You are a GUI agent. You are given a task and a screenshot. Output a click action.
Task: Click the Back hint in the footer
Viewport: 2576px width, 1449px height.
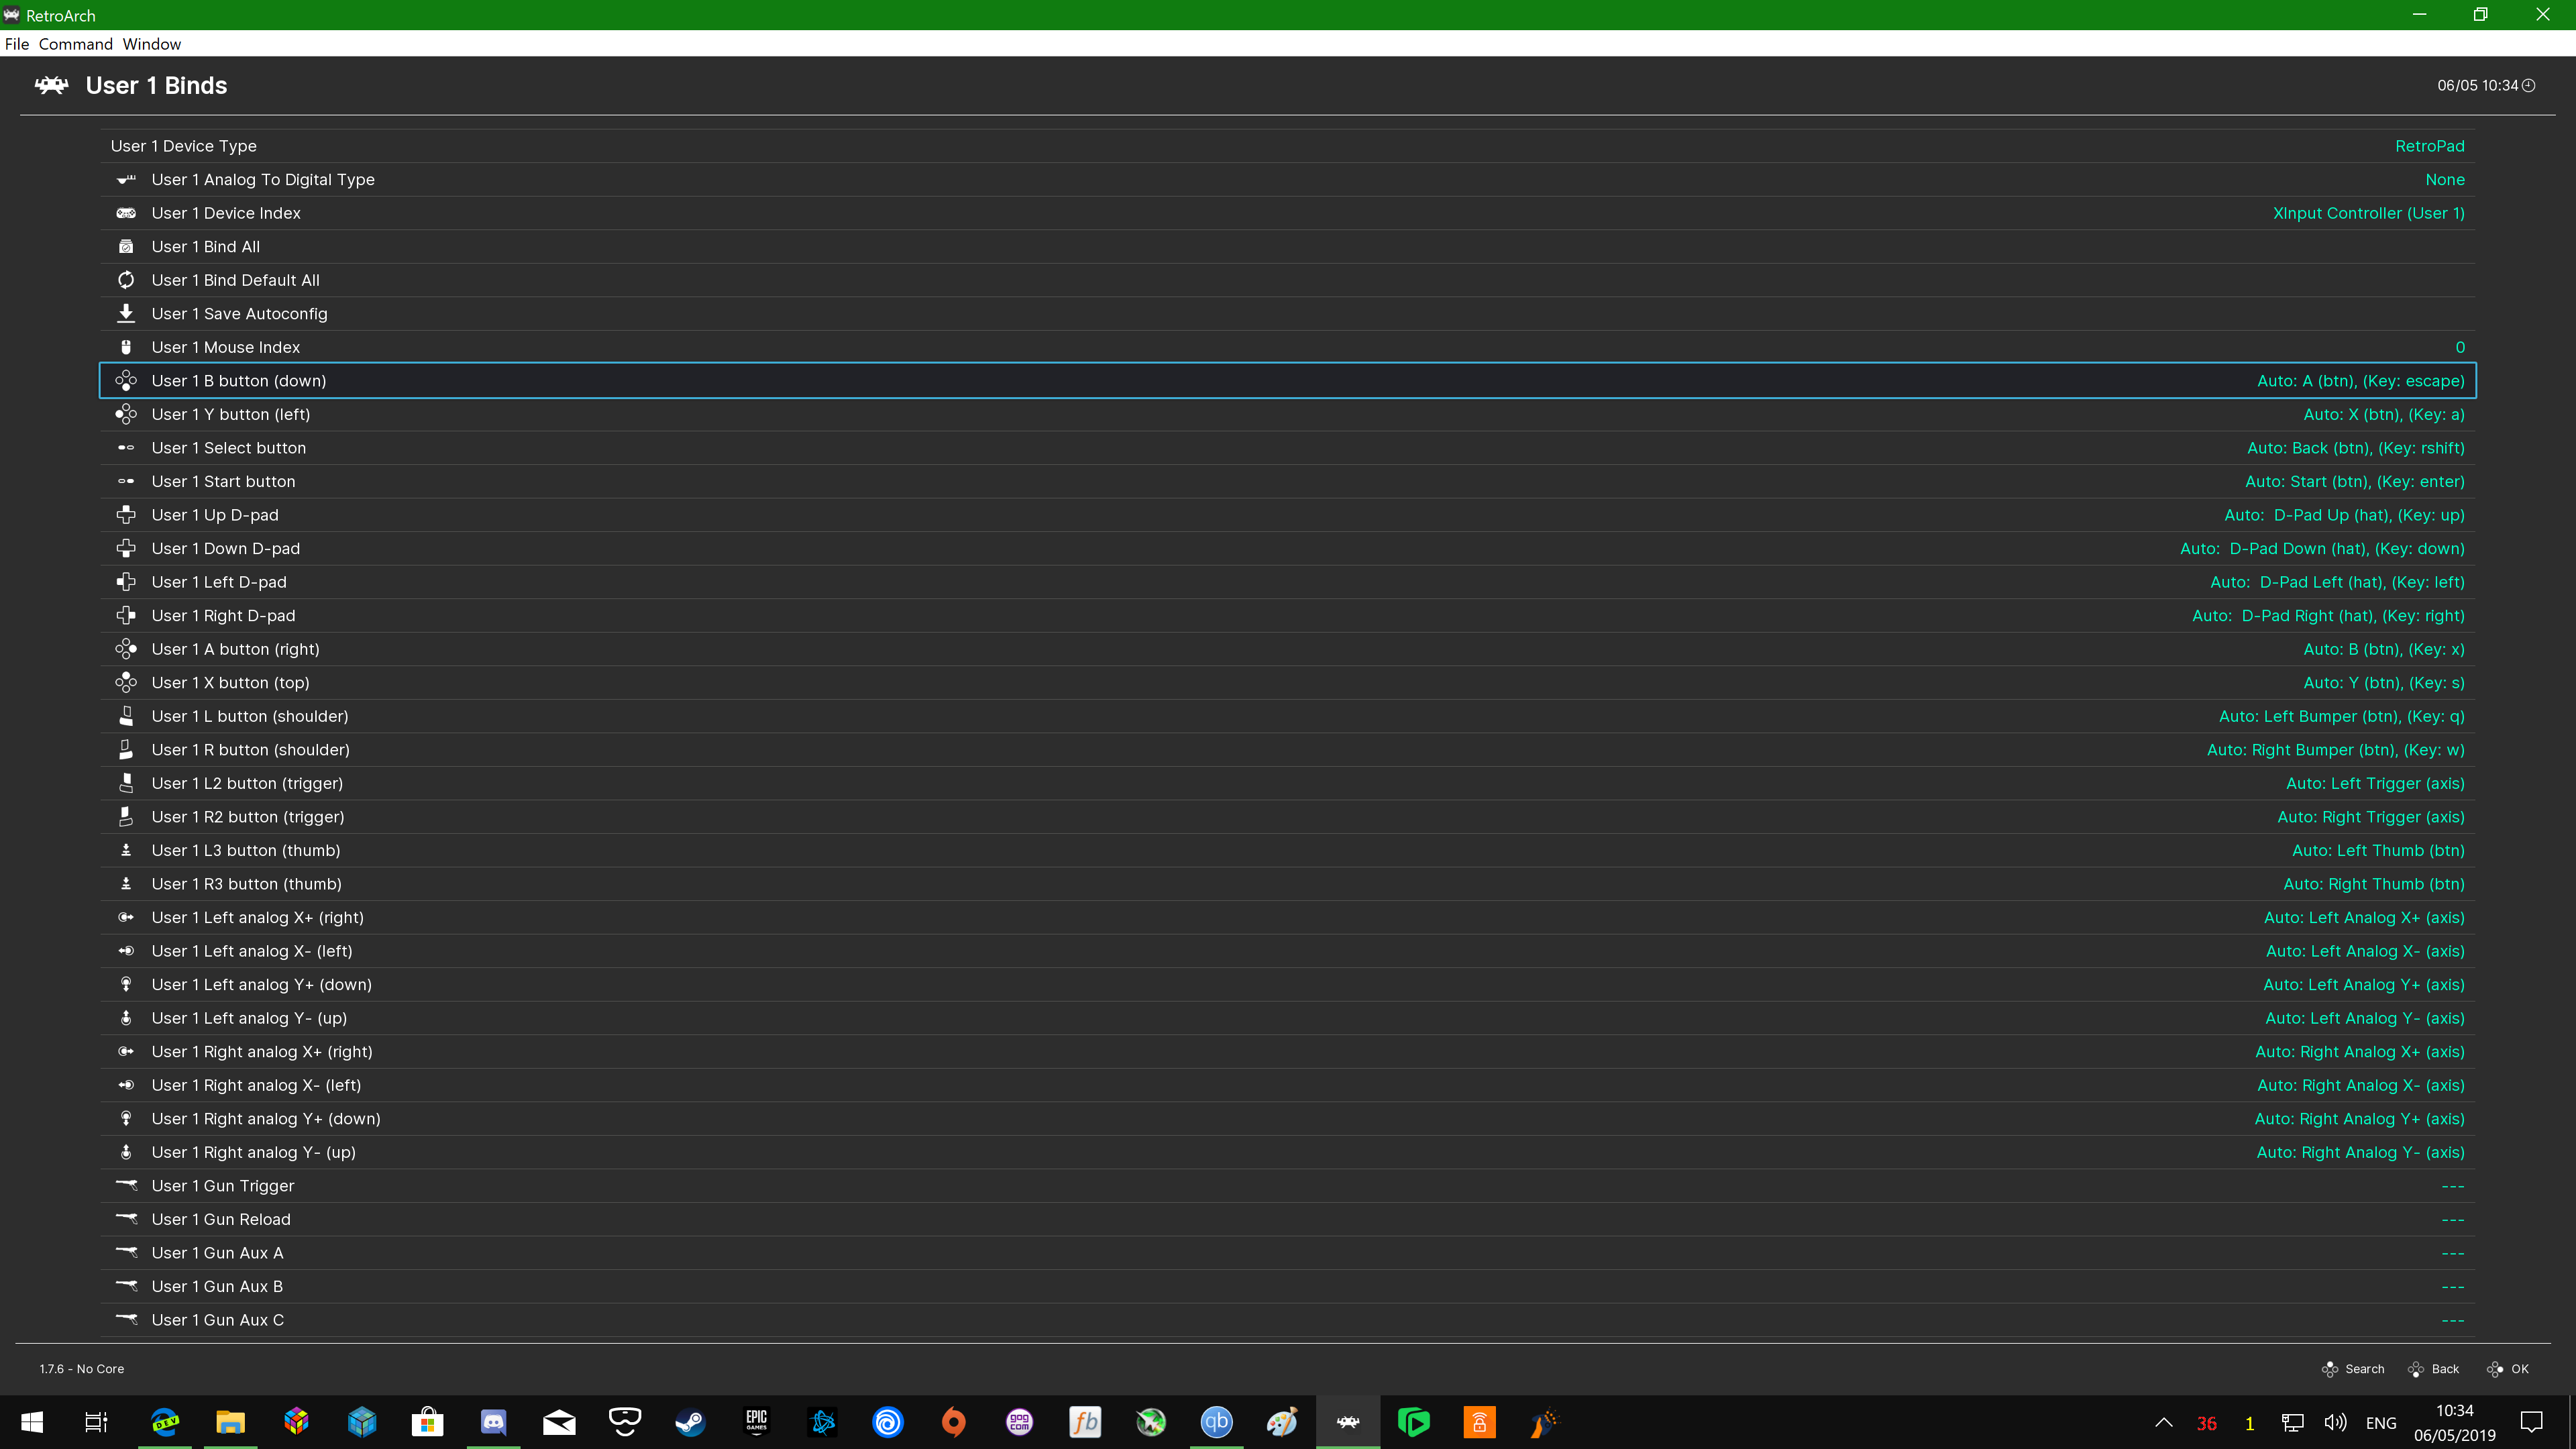coord(2433,1369)
